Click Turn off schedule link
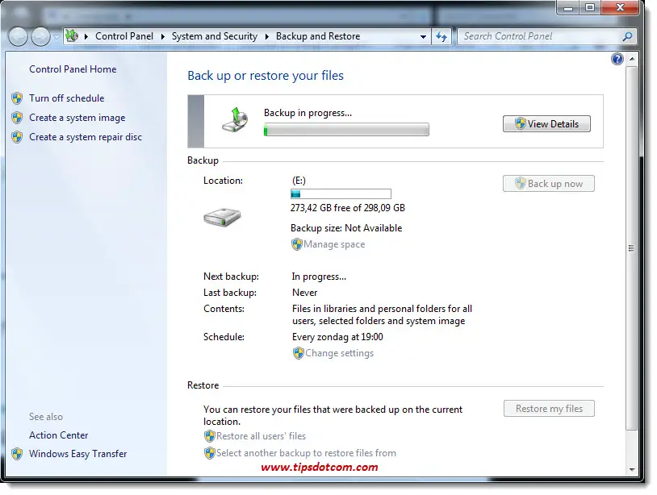This screenshot has width=657, height=495. (x=67, y=98)
